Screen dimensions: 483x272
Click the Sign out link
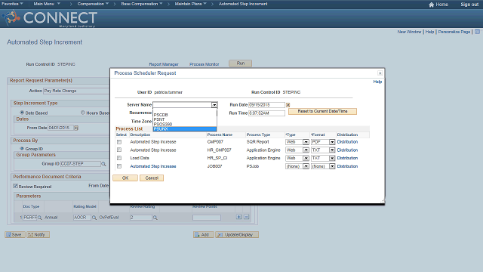point(469,5)
